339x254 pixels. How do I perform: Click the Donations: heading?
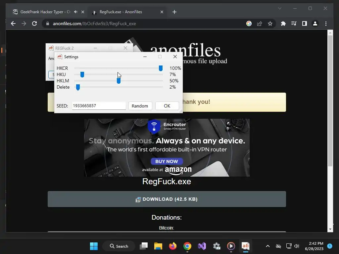[x=167, y=218]
